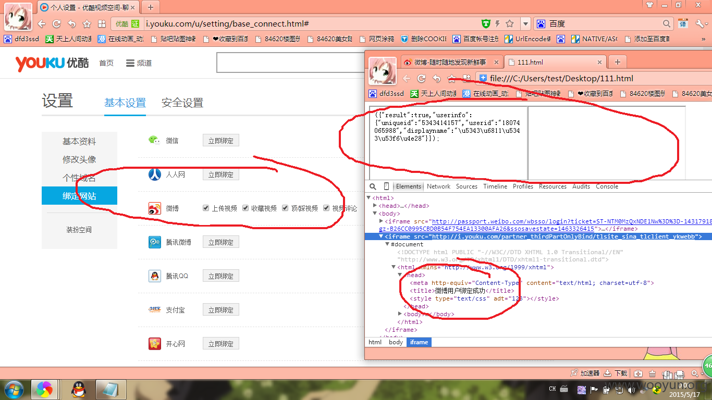Click 立即绑定 button for 支付宝

pos(221,310)
